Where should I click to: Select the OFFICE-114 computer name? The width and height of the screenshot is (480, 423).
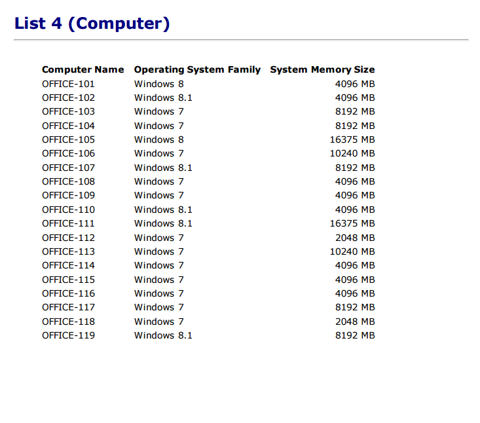coord(68,265)
